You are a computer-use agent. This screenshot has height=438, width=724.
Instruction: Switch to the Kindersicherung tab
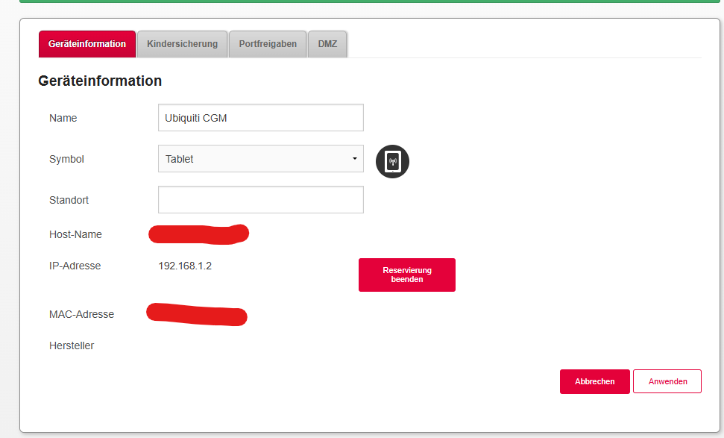pos(183,44)
